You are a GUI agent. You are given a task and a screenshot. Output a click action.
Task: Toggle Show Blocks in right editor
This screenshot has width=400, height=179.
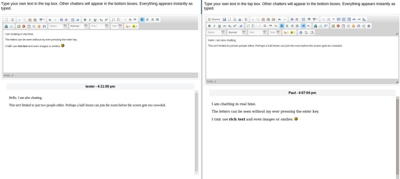[306, 32]
